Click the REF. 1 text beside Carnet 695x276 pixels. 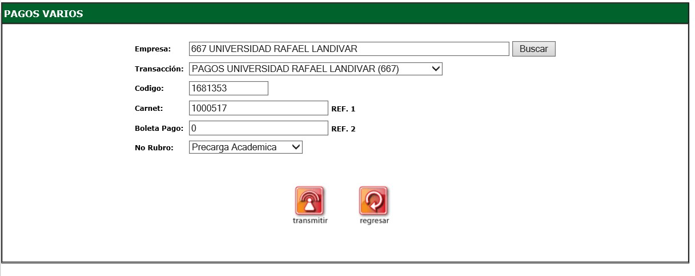coord(343,109)
